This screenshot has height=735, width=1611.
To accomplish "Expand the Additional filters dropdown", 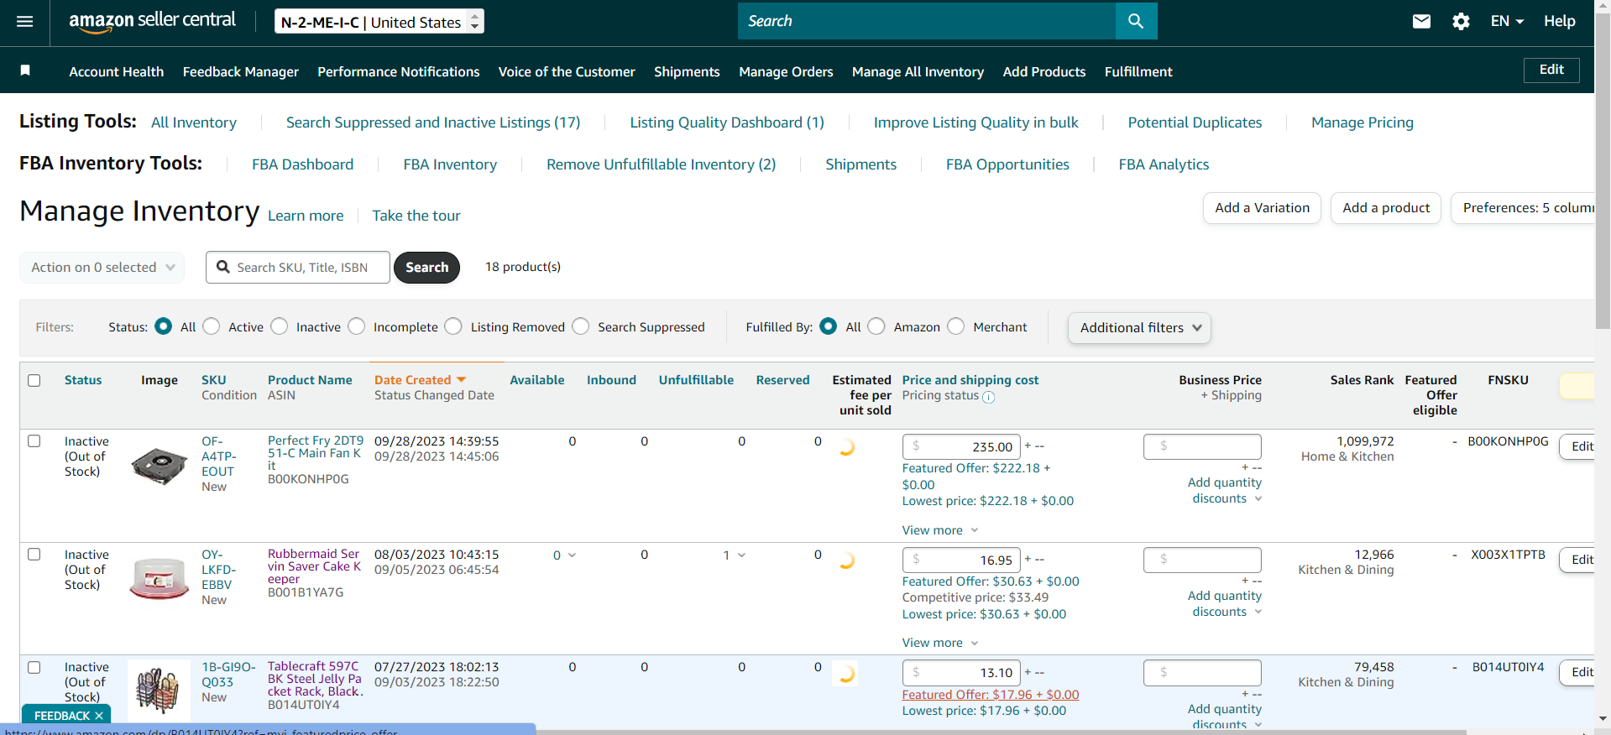I will (x=1139, y=328).
